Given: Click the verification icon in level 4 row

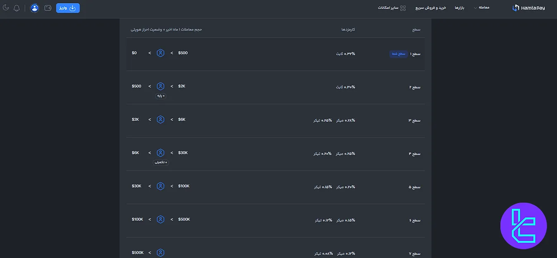Looking at the screenshot, I should tap(160, 153).
